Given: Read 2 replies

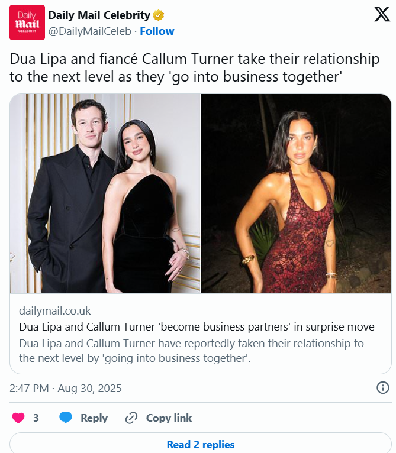Looking at the screenshot, I should (201, 444).
